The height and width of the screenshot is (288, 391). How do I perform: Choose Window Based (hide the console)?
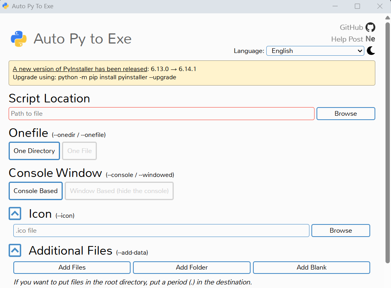119,191
